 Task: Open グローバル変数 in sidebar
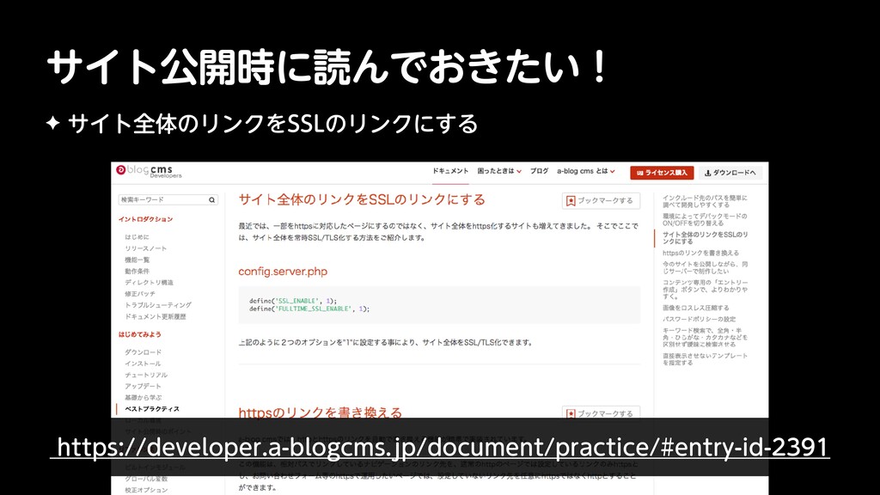pos(146,479)
